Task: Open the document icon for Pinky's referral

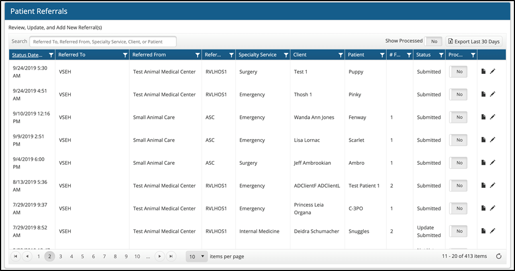Action: point(483,94)
